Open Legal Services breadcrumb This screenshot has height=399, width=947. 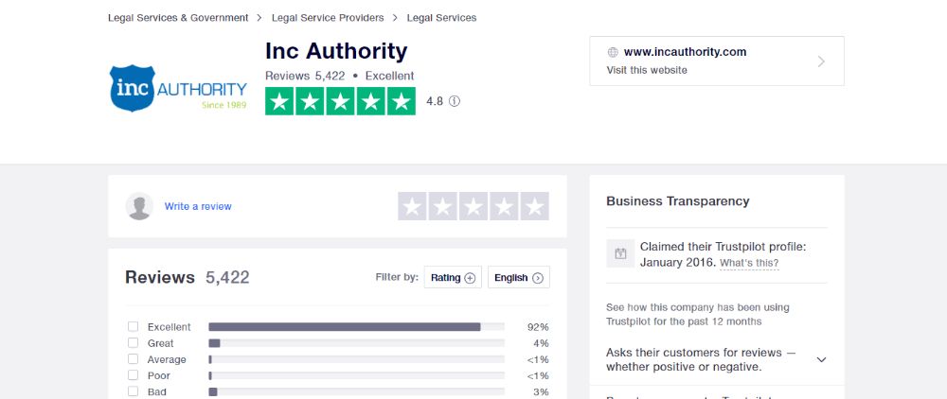(x=441, y=18)
